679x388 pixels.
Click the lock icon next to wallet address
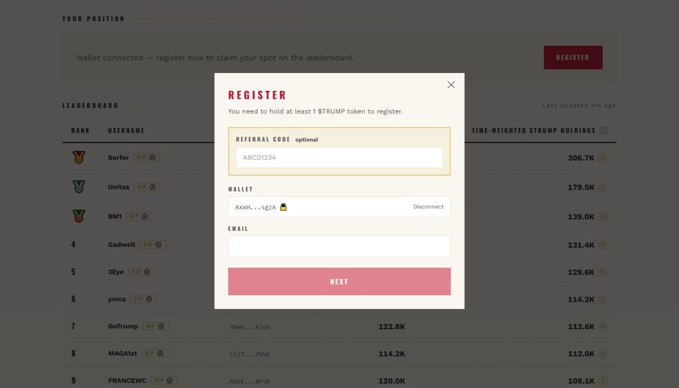point(283,207)
